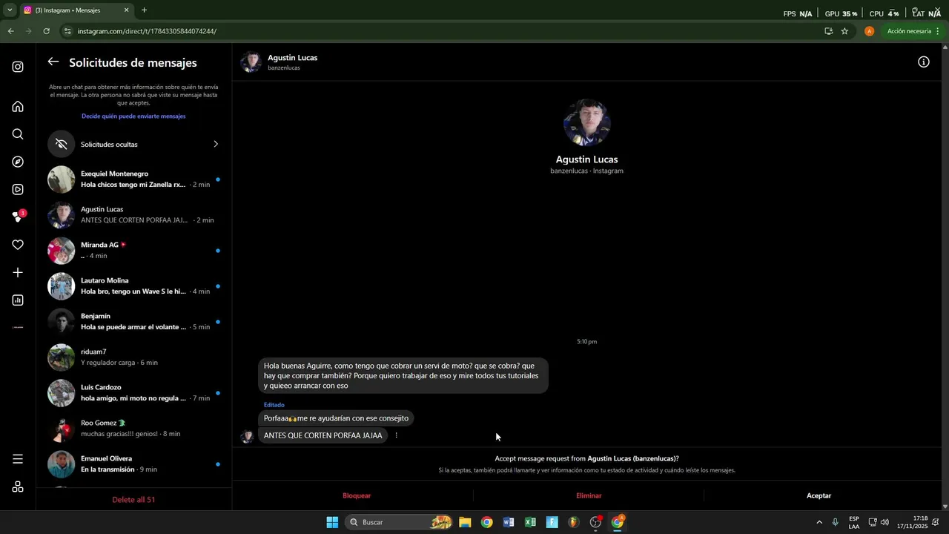
Task: Open File Explorer from the taskbar
Action: coord(465,522)
